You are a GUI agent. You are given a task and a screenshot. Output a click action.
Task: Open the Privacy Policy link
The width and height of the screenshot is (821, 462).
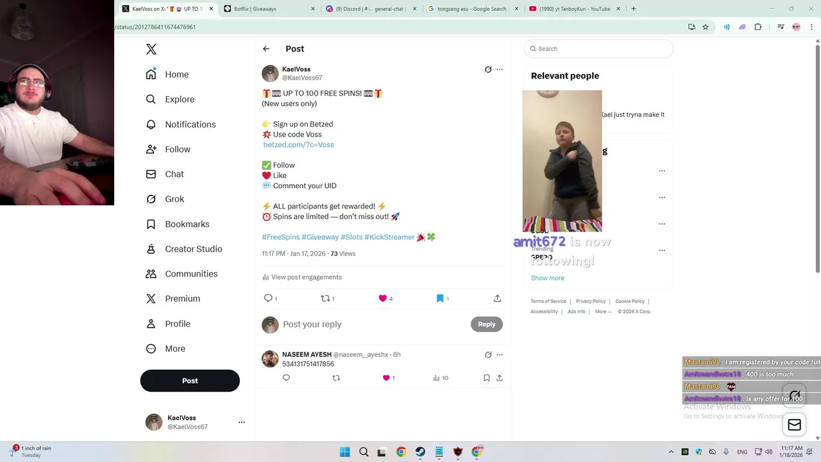pyautogui.click(x=591, y=301)
